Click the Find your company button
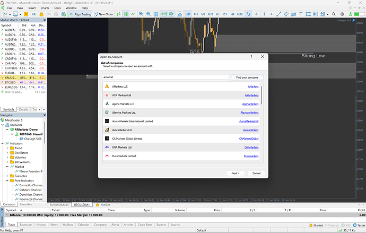The image size is (366, 233). 247,77
